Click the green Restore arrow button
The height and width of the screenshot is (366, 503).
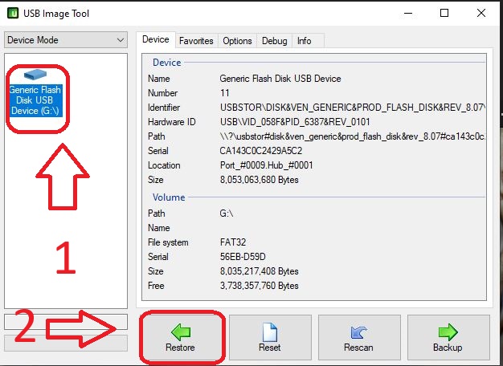(180, 337)
